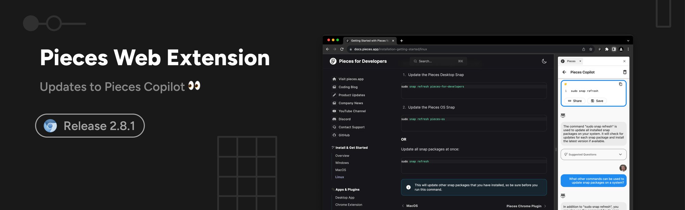Collapse the Apps & Plugins section
Image resolution: width=685 pixels, height=210 pixels.
[x=346, y=189]
